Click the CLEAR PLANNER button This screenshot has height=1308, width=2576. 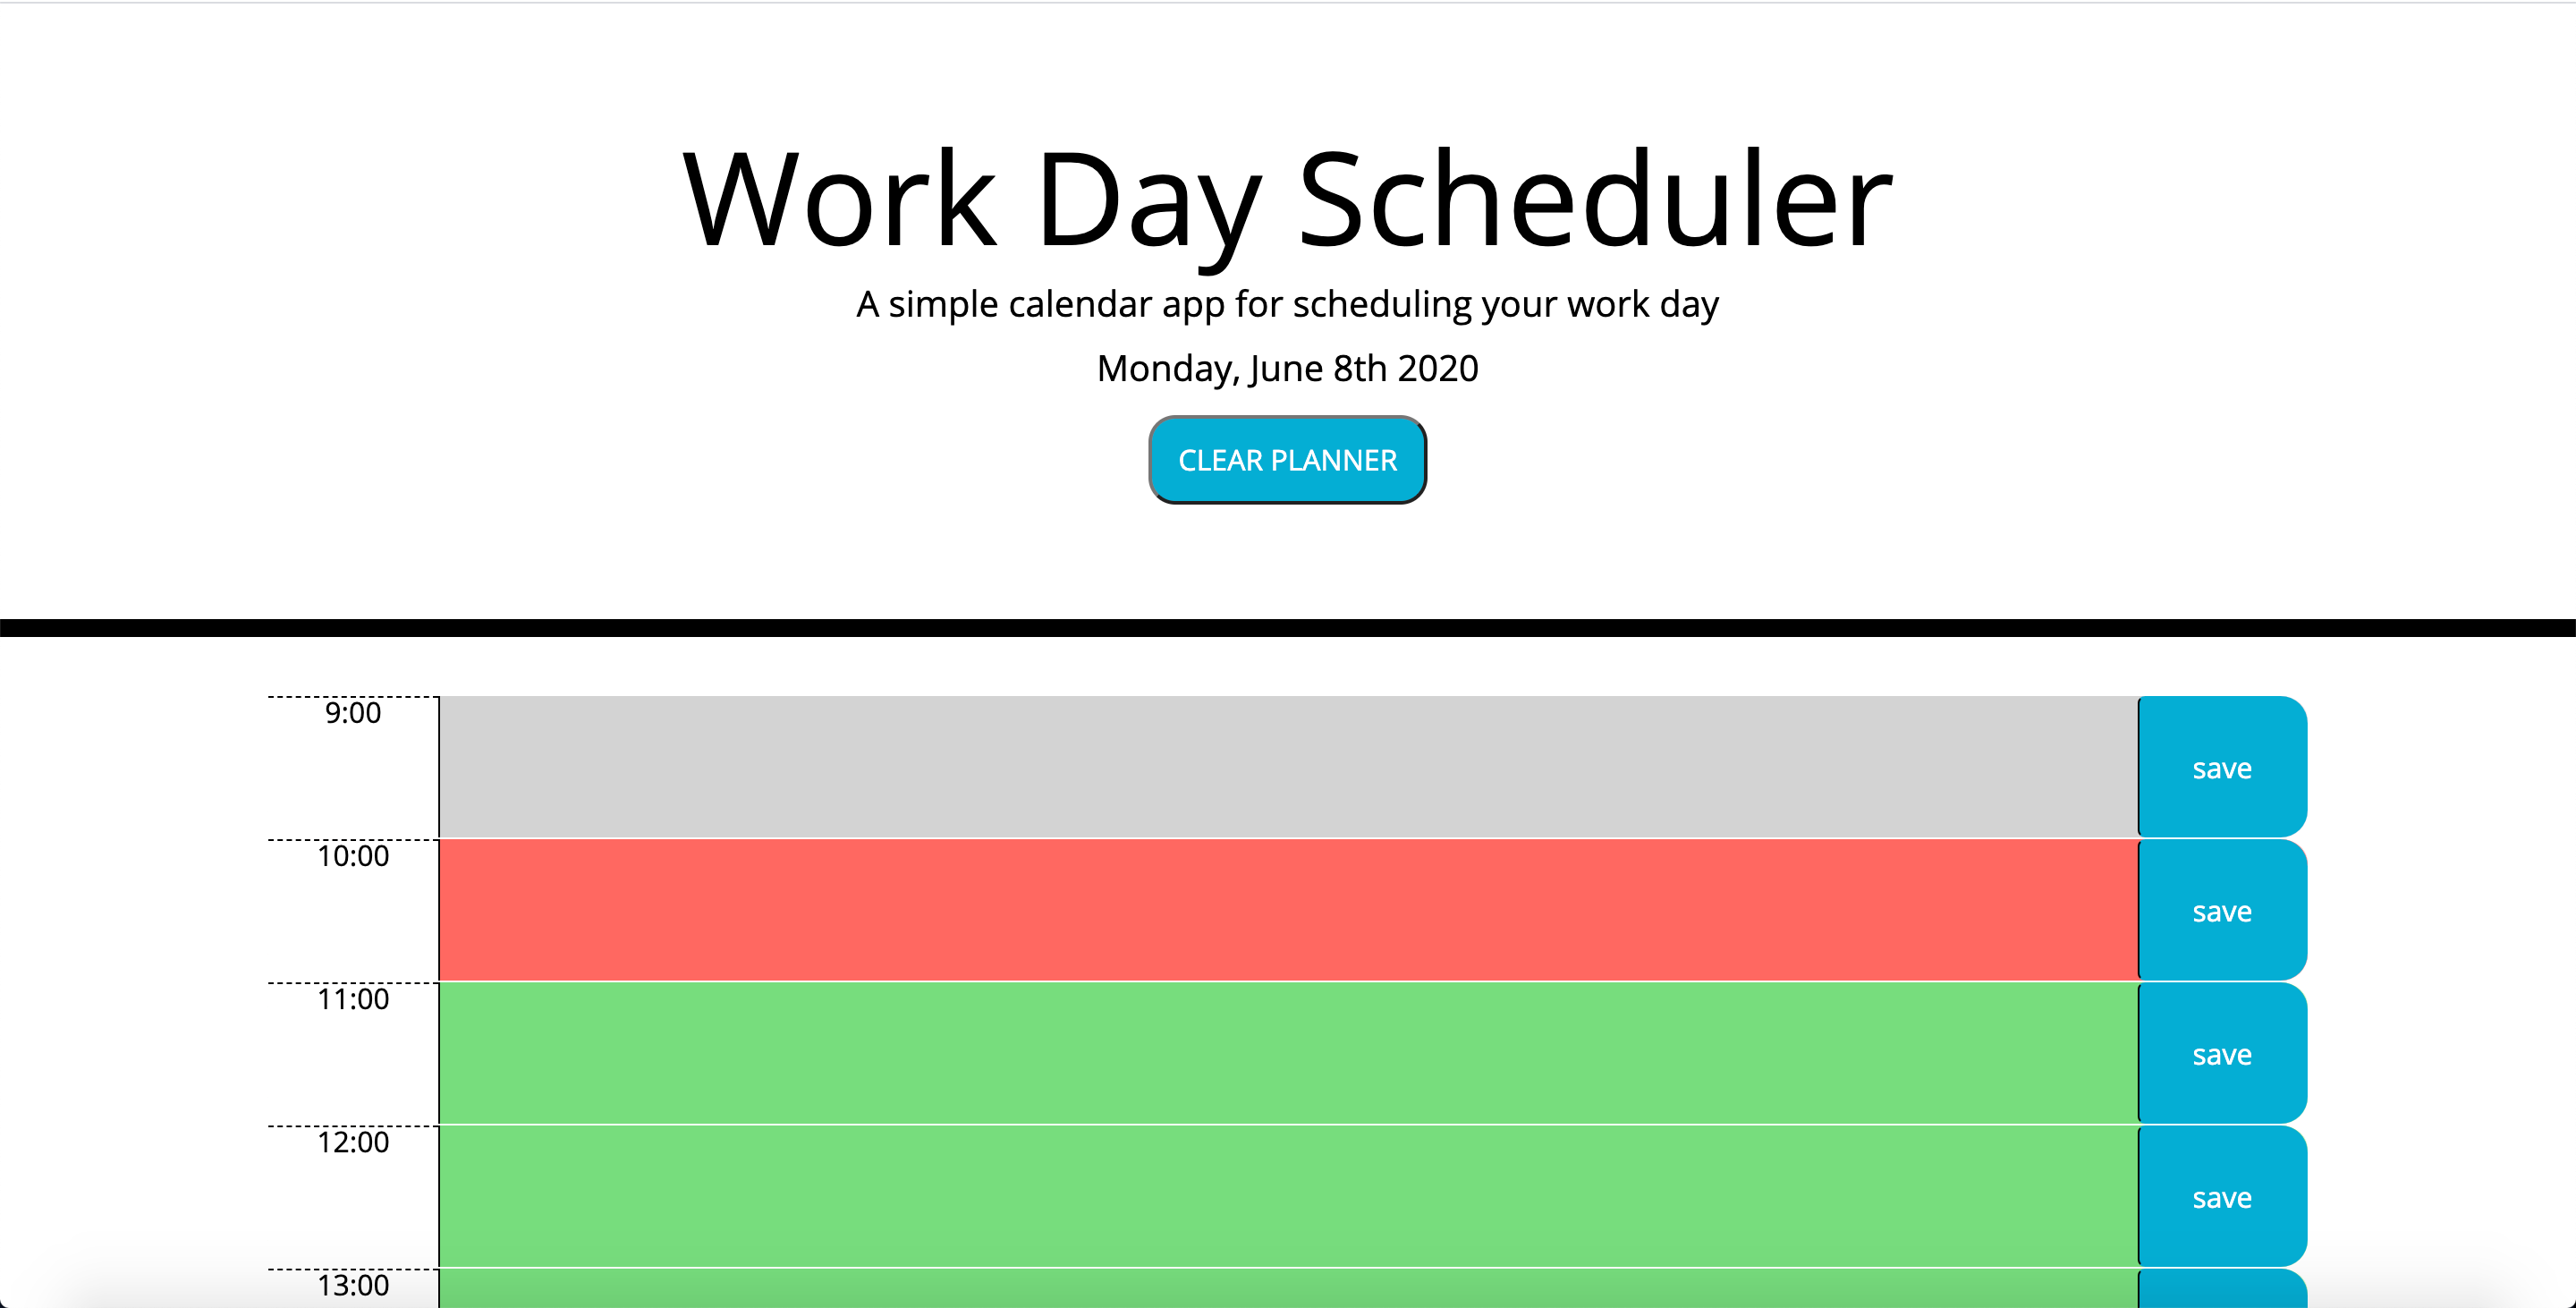pos(1287,460)
